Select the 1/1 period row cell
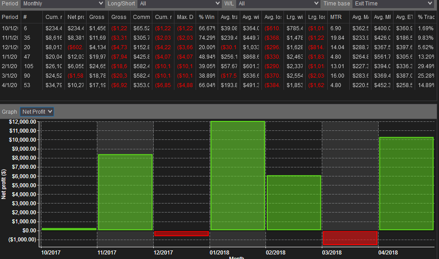The height and width of the screenshot is (259, 439). click(x=10, y=57)
